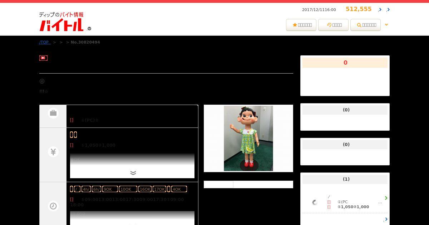
Task: Click the (1) panel header
Action: pos(345,179)
